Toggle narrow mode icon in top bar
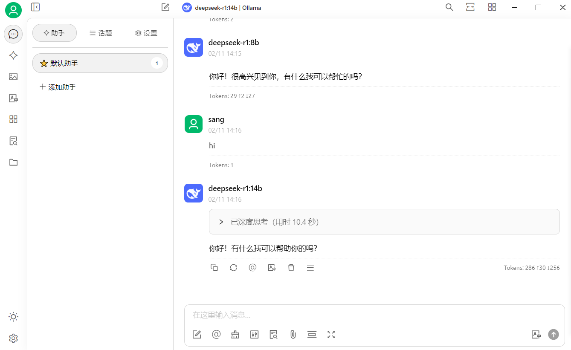The image size is (571, 350). (470, 7)
